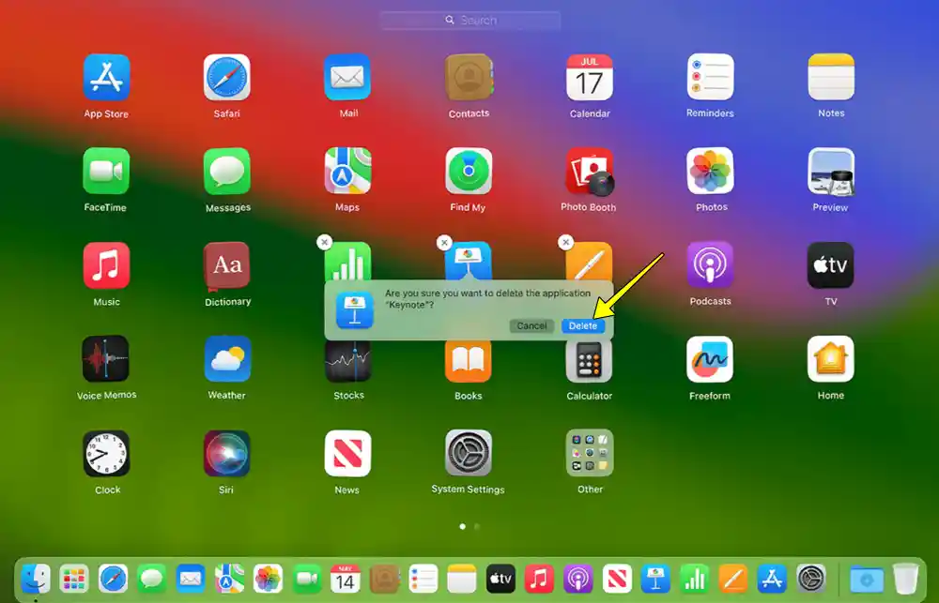This screenshot has height=603, width=939.
Task: Open the Podcasts app
Action: [710, 263]
